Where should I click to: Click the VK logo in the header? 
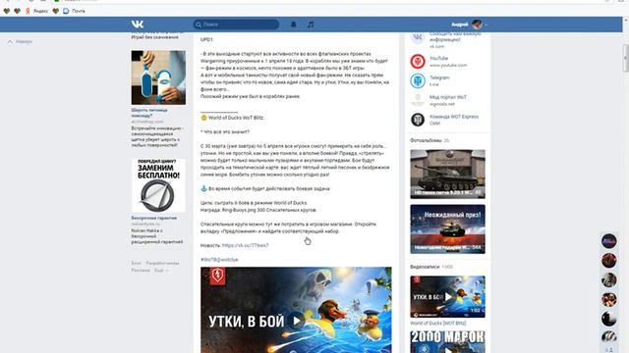(x=138, y=25)
